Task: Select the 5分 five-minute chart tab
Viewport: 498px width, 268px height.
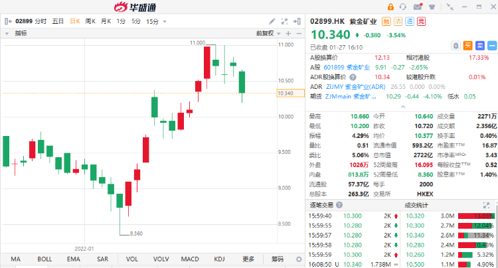Action: click(x=136, y=21)
